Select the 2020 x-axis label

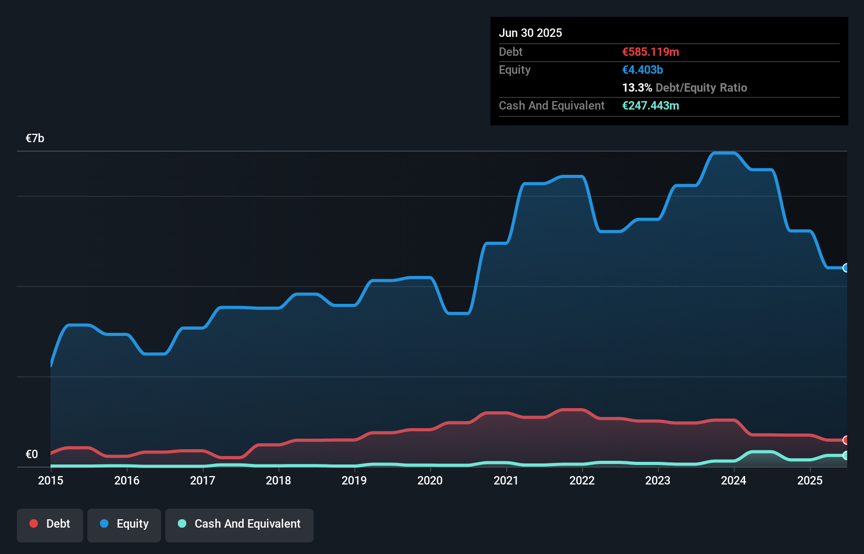[430, 480]
